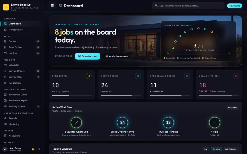Click the Schedule a job button
247x154 pixels.
[87, 56]
